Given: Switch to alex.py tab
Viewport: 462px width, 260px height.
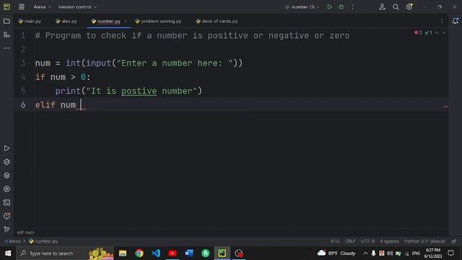Looking at the screenshot, I should coord(66,21).
